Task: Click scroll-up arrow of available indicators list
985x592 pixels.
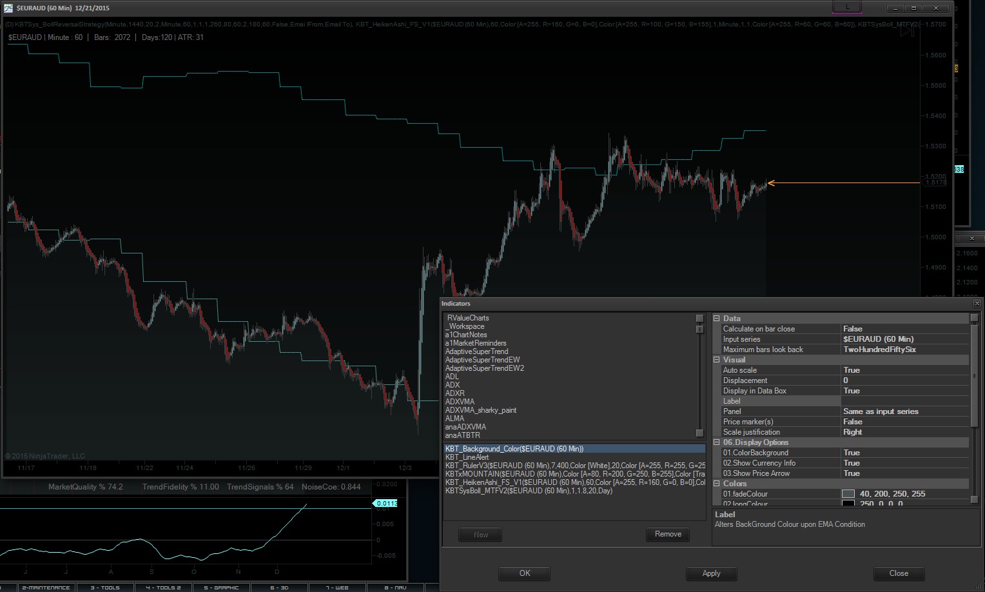Action: click(x=699, y=319)
